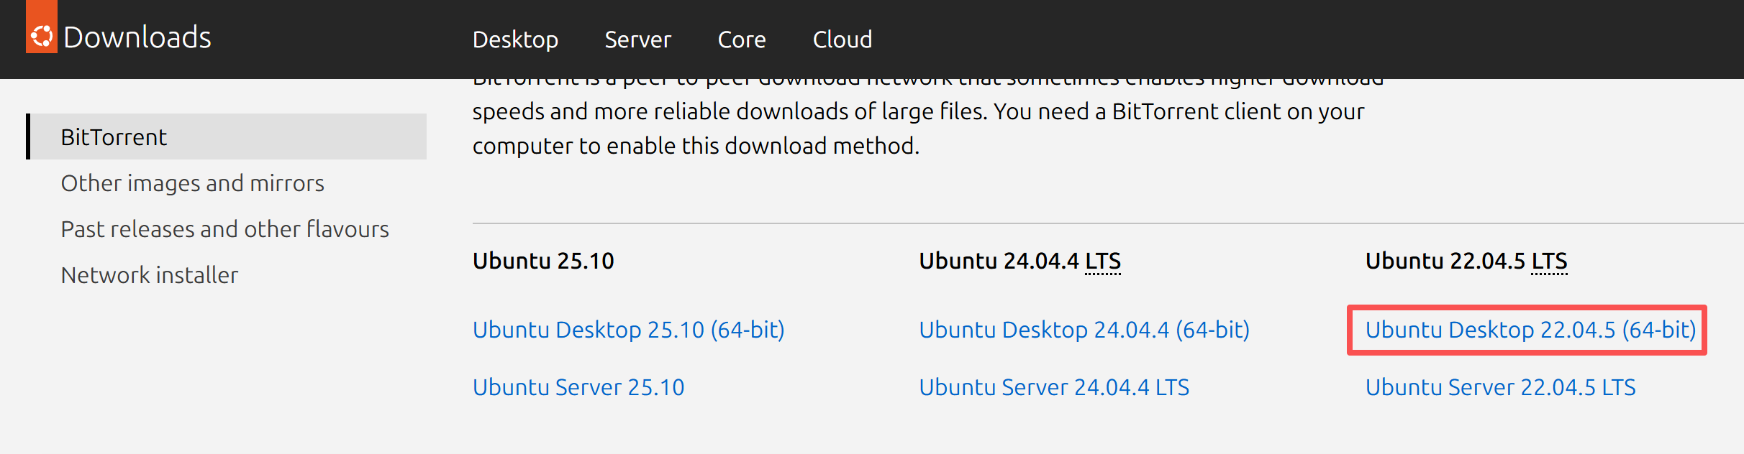
Task: Go to the Server navigation item
Action: (637, 40)
